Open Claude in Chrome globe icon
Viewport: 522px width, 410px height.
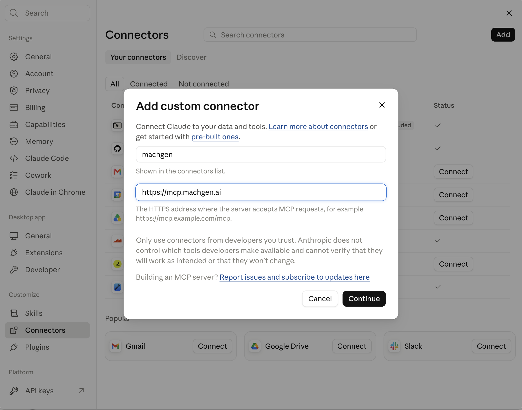point(14,192)
